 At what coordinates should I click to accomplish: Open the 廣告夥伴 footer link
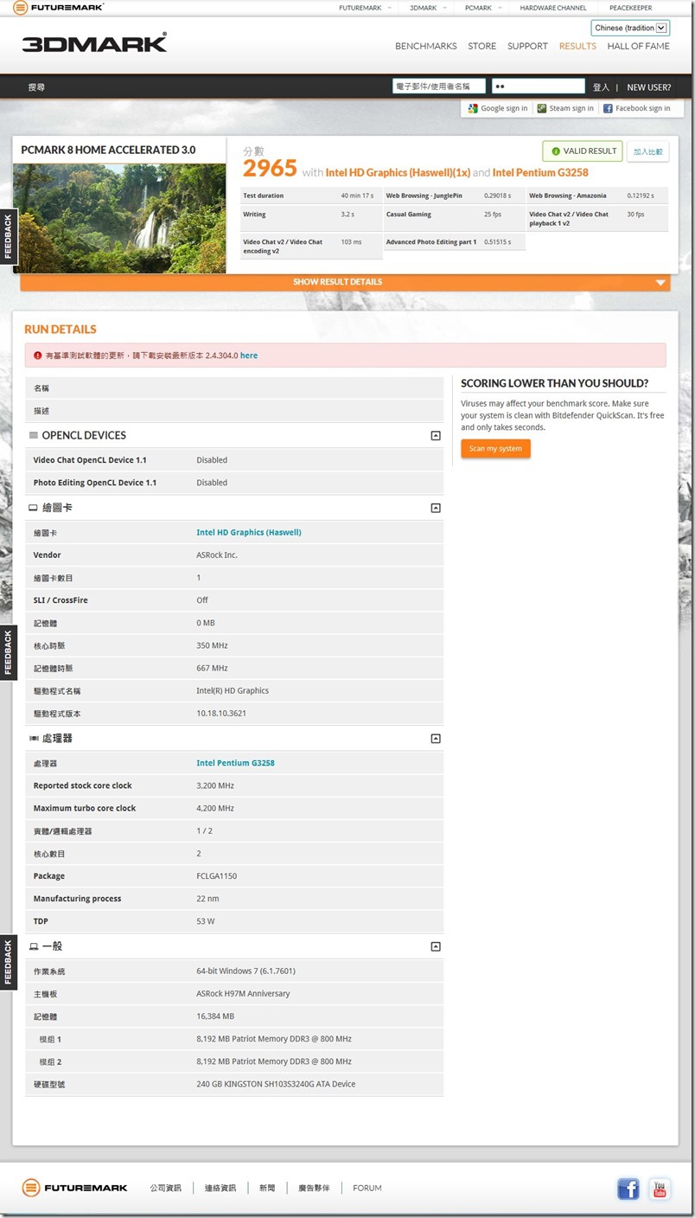tap(314, 1189)
